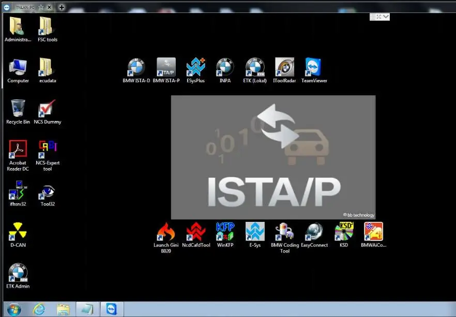
Task: Start the ifhsrv32 shortcut
Action: [18, 194]
